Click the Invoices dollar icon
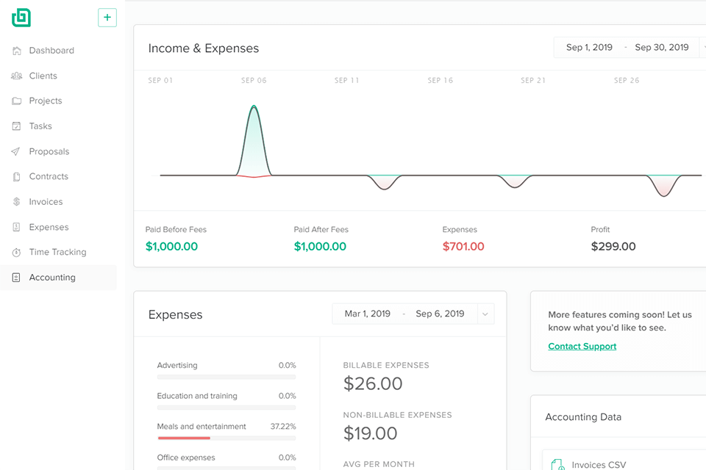 point(17,201)
